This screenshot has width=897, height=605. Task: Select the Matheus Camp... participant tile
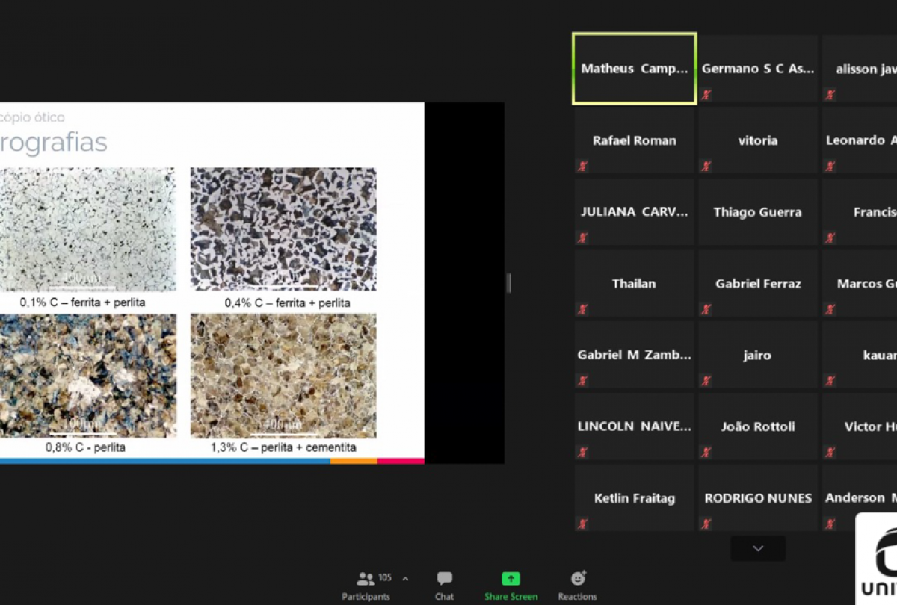coord(634,69)
